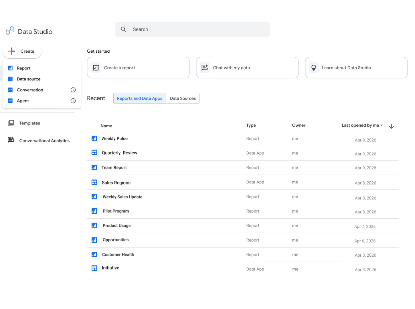Click the info icon next to Agent
Viewport: 415px width, 309px height.
coord(73,101)
